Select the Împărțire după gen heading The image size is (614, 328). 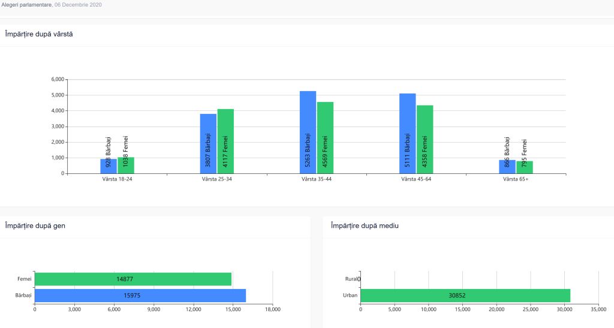point(35,226)
